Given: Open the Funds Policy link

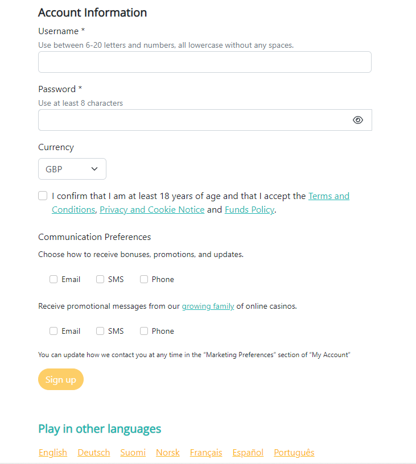Looking at the screenshot, I should click(x=249, y=209).
